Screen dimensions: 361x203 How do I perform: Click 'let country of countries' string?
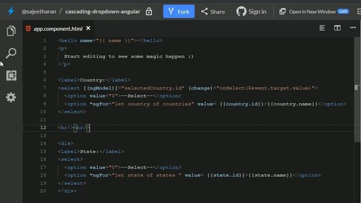[153, 104]
